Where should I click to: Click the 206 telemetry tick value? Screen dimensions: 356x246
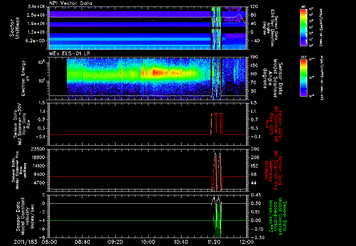pyautogui.click(x=254, y=157)
